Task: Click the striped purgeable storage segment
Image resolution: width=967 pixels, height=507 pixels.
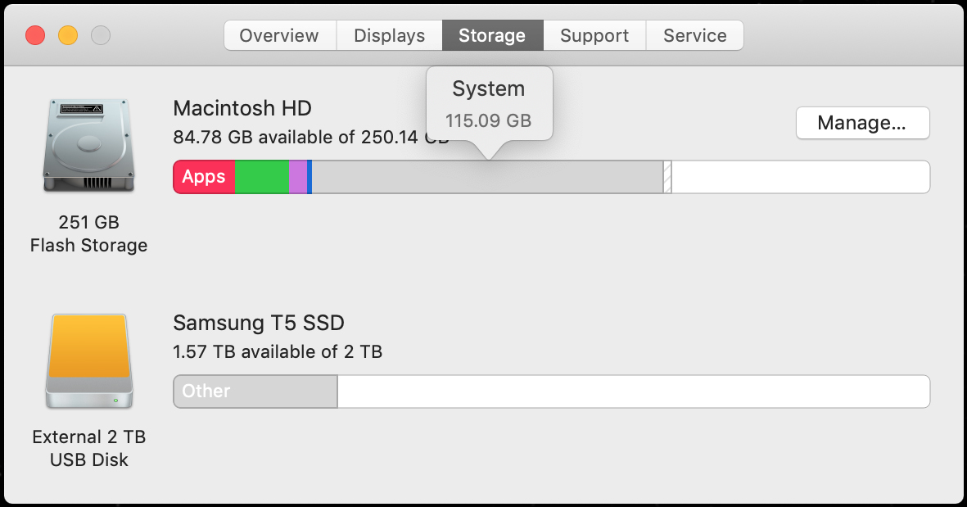Action: (667, 178)
